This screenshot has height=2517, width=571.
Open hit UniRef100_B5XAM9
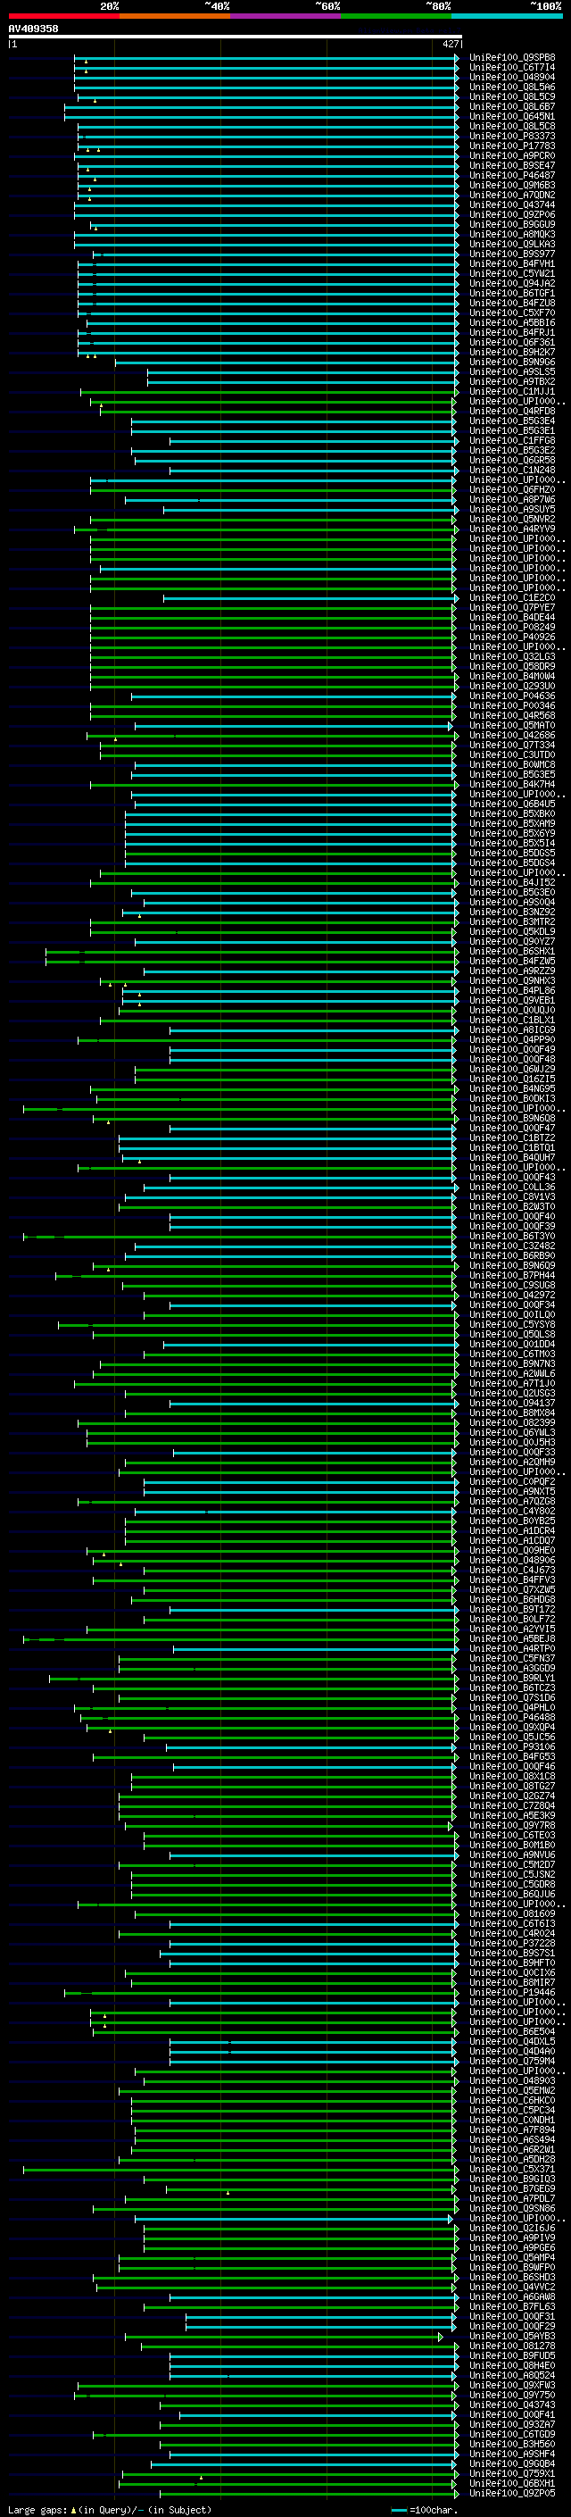[512, 822]
